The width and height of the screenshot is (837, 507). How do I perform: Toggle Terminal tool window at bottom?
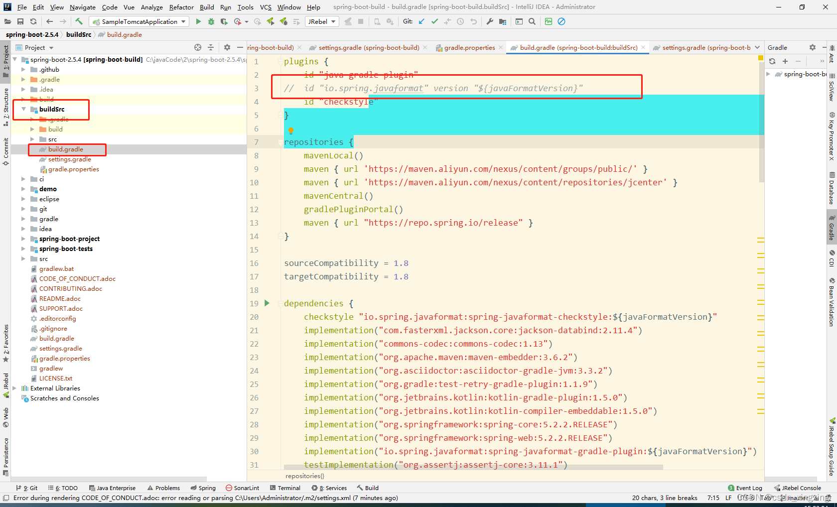285,488
